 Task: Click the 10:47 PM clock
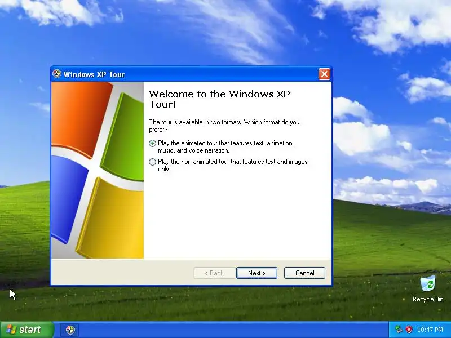coord(430,330)
